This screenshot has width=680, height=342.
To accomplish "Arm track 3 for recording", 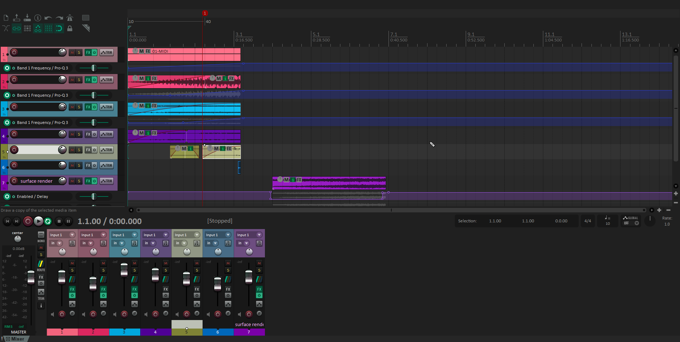I will (x=14, y=107).
